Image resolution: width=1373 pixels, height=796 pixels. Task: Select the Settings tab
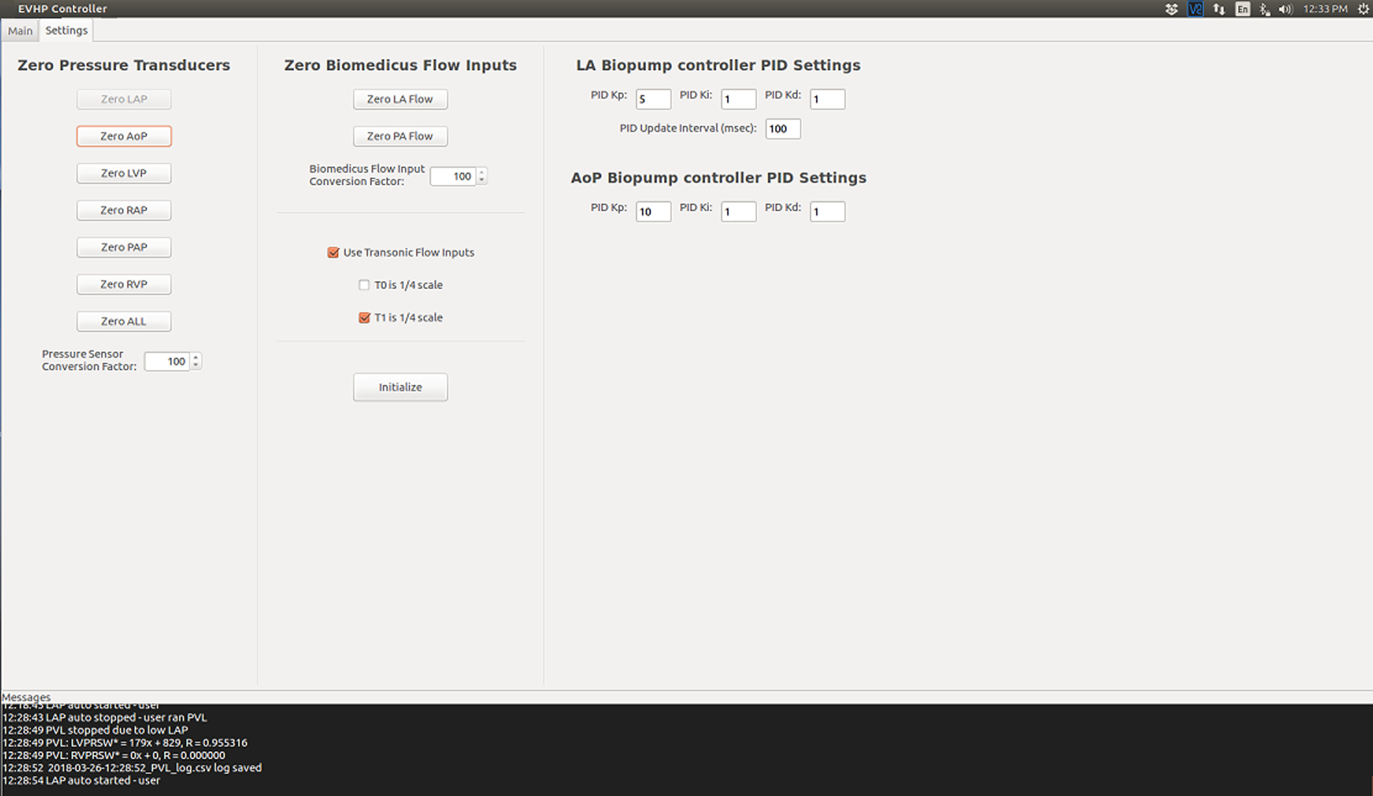(66, 30)
